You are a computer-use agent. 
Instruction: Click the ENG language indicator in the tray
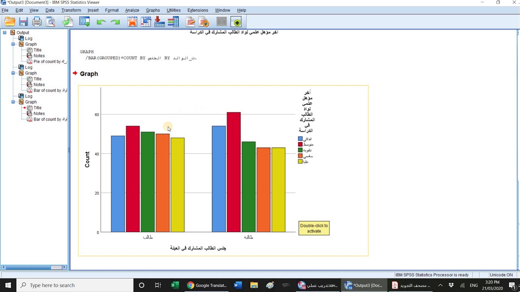click(x=474, y=286)
